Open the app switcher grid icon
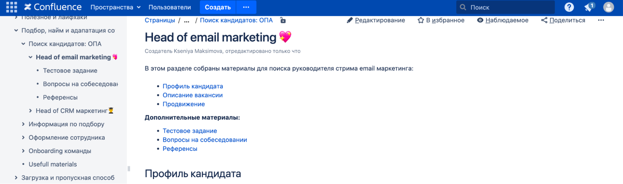The image size is (623, 184). click(12, 7)
